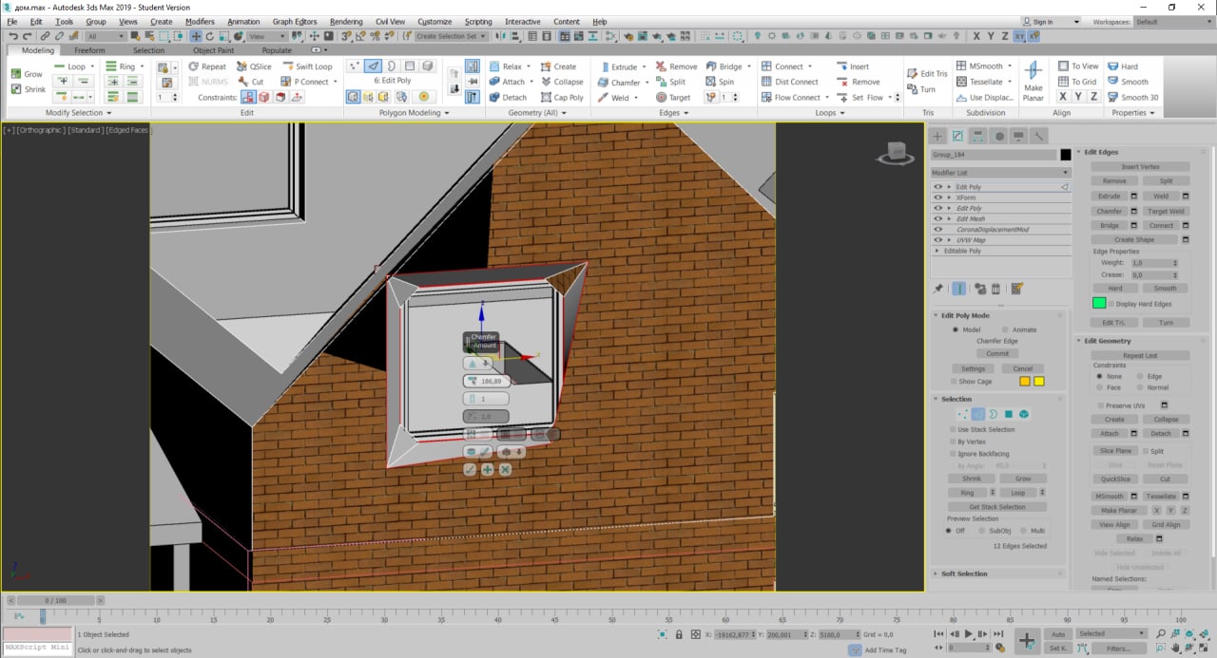Open the Modifiers menu
Image resolution: width=1217 pixels, height=658 pixels.
coord(200,21)
